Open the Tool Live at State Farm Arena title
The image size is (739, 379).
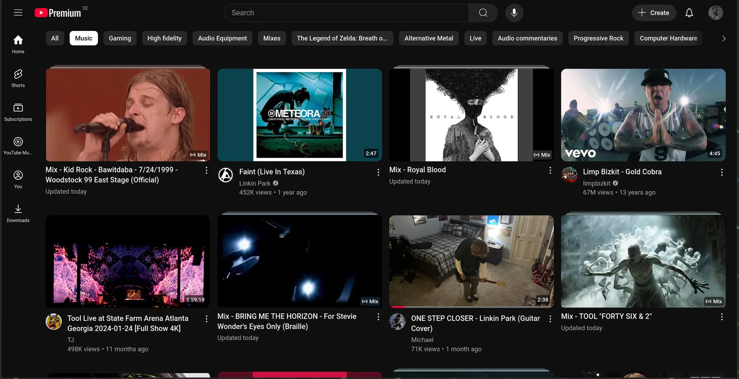[x=128, y=323]
